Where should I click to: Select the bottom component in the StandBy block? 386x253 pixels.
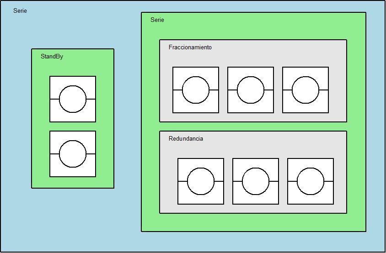[73, 154]
